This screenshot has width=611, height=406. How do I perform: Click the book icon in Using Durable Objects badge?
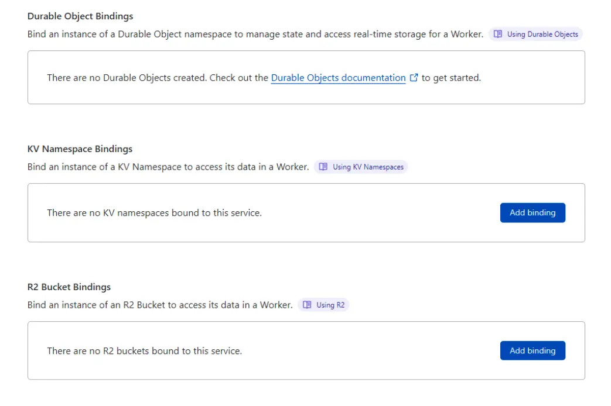coord(497,34)
